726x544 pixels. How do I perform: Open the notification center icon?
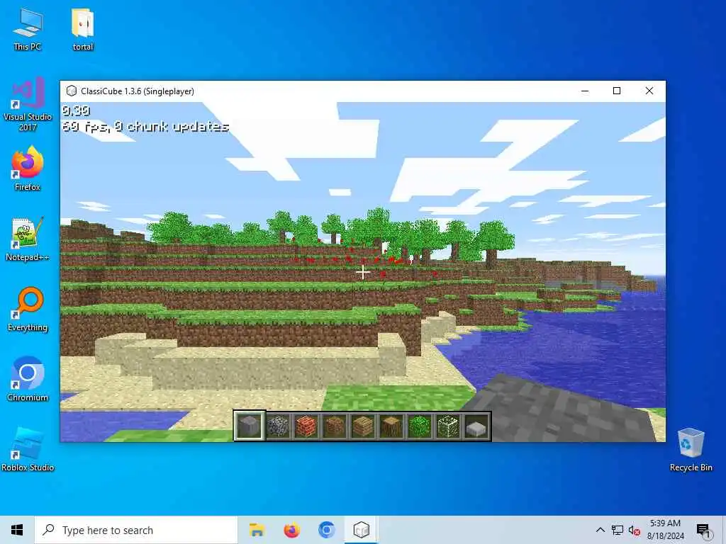click(x=703, y=530)
